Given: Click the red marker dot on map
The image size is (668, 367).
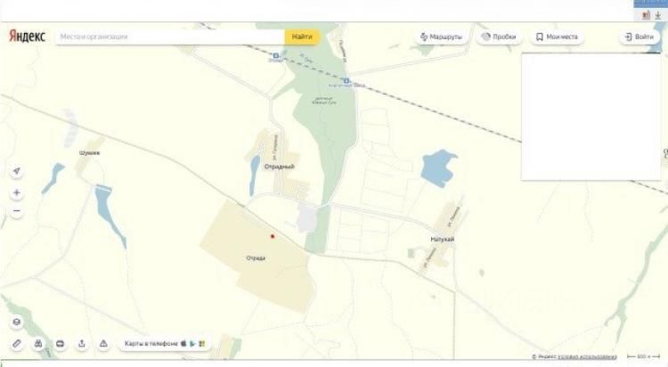Looking at the screenshot, I should tap(273, 236).
